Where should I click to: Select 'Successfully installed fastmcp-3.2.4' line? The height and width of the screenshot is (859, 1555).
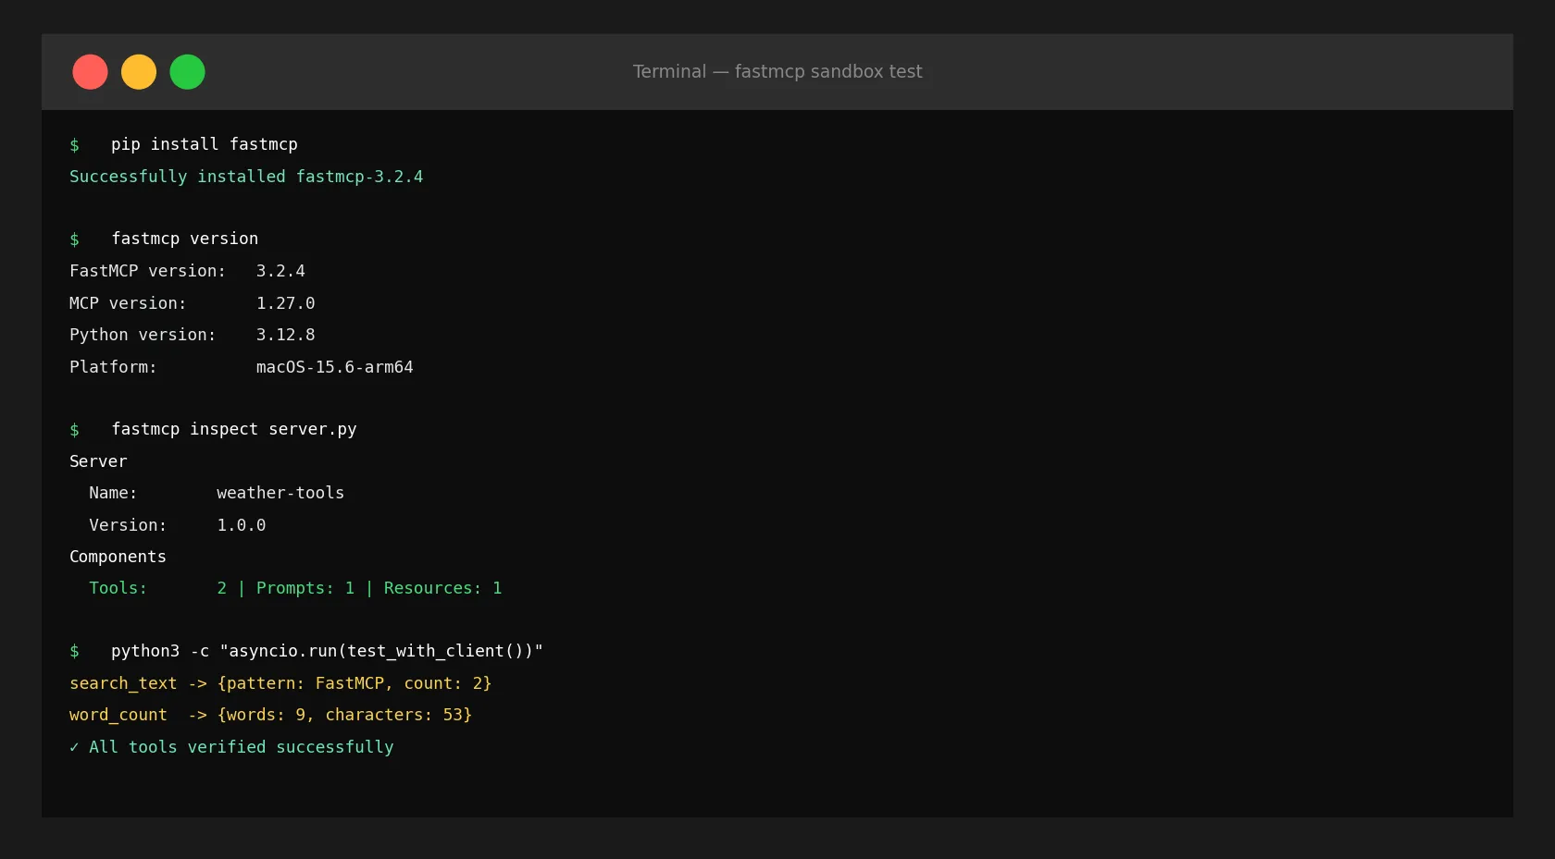pyautogui.click(x=246, y=177)
